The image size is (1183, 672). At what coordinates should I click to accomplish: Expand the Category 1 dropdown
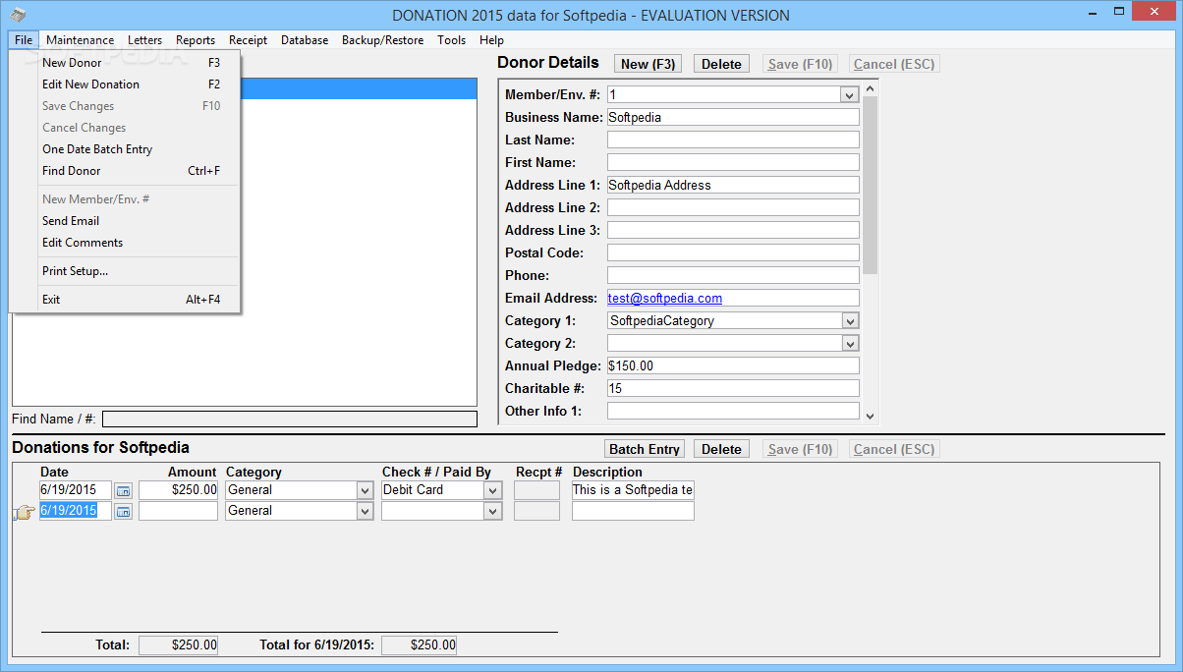pyautogui.click(x=850, y=320)
